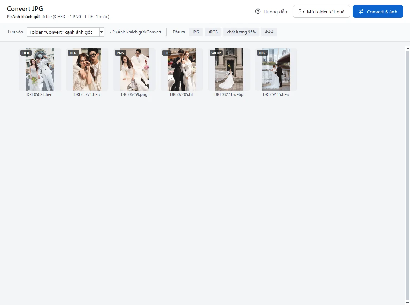This screenshot has width=410, height=305.
Task: Click the HEIC badge on DRE05774
Action: [73, 53]
